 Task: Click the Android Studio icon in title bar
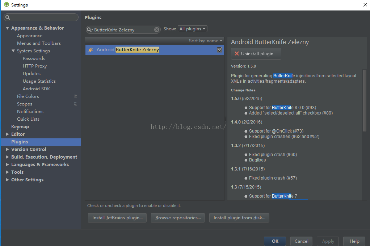7,5
